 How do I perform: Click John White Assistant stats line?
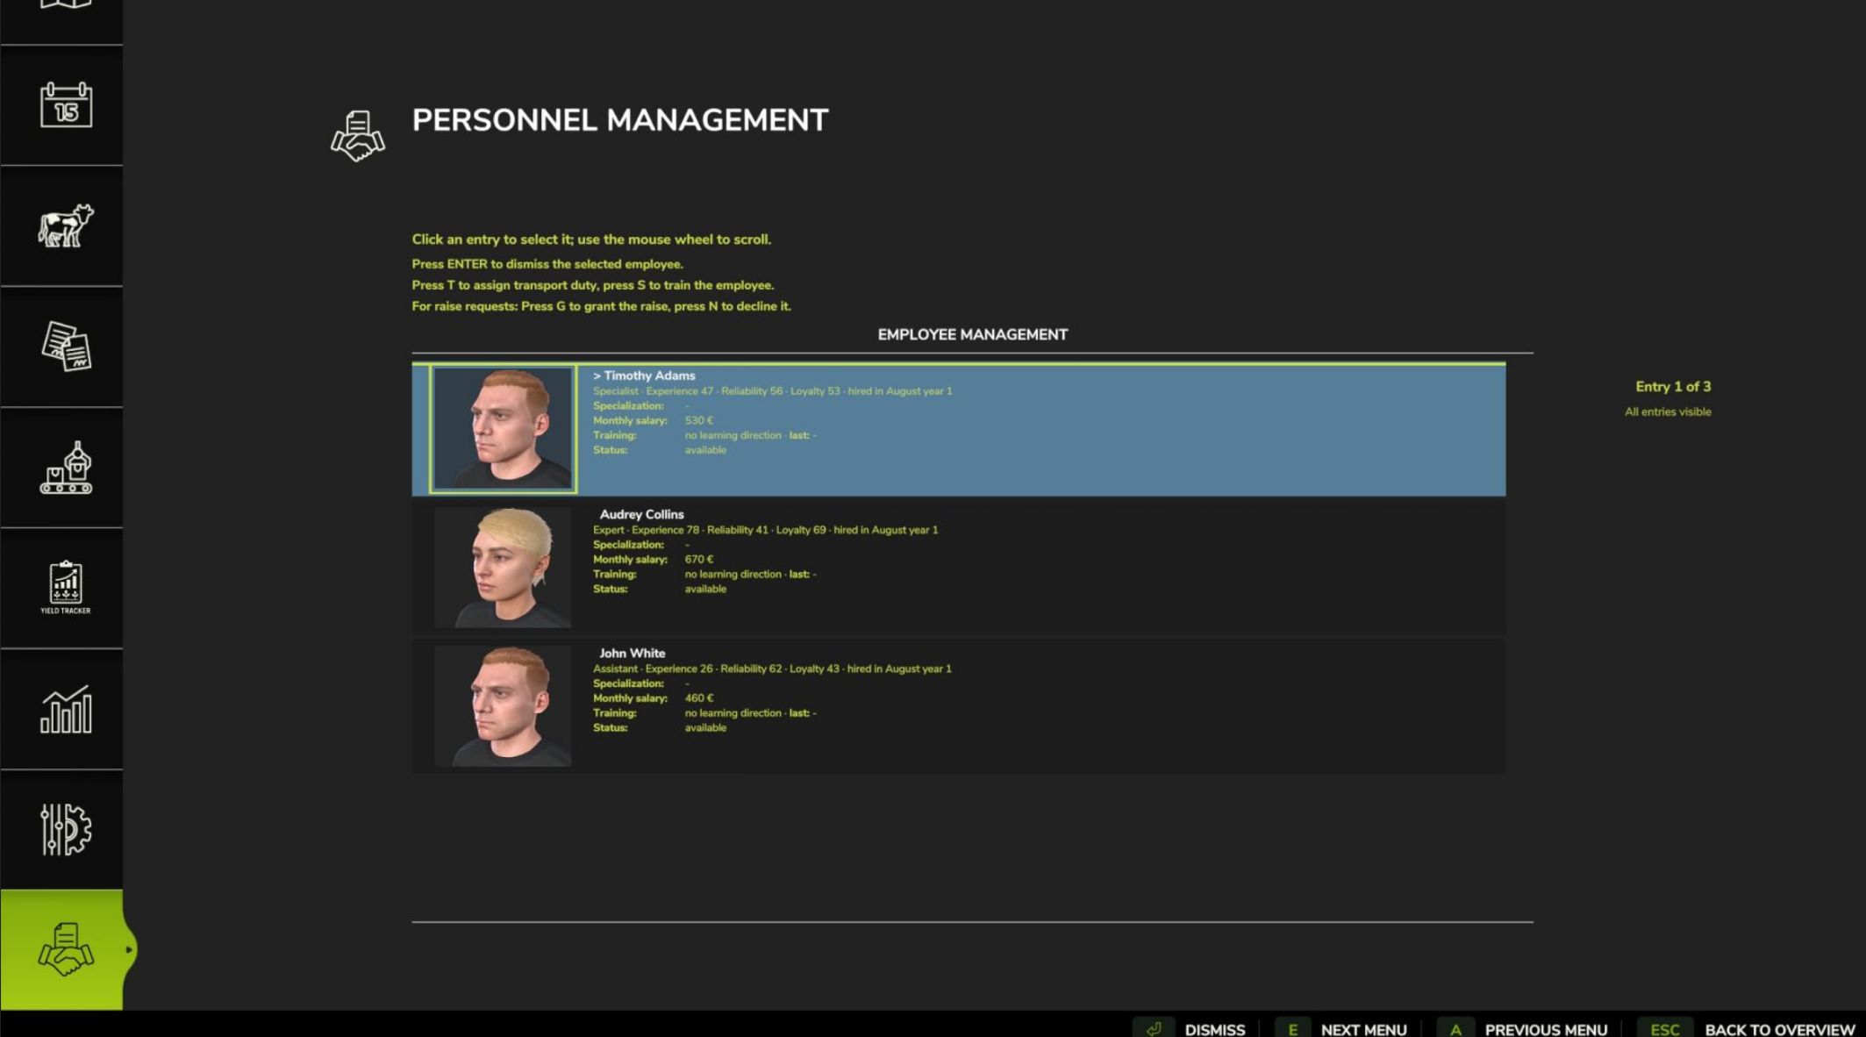(772, 669)
